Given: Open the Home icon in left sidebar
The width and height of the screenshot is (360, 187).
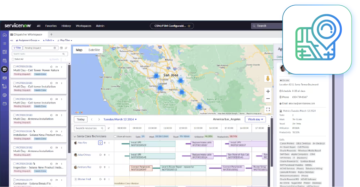Looking at the screenshot, I should tap(4, 35).
